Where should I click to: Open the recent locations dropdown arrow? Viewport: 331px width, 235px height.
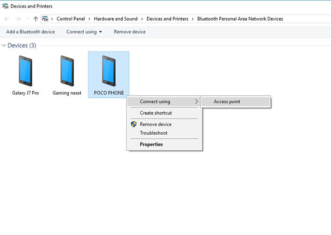coord(28,19)
